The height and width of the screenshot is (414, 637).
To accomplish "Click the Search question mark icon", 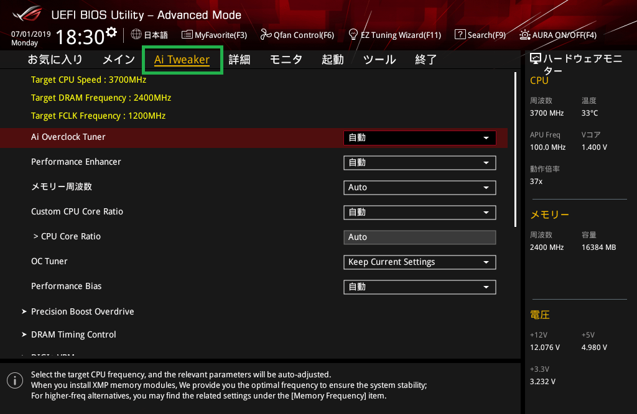I will tap(460, 35).
